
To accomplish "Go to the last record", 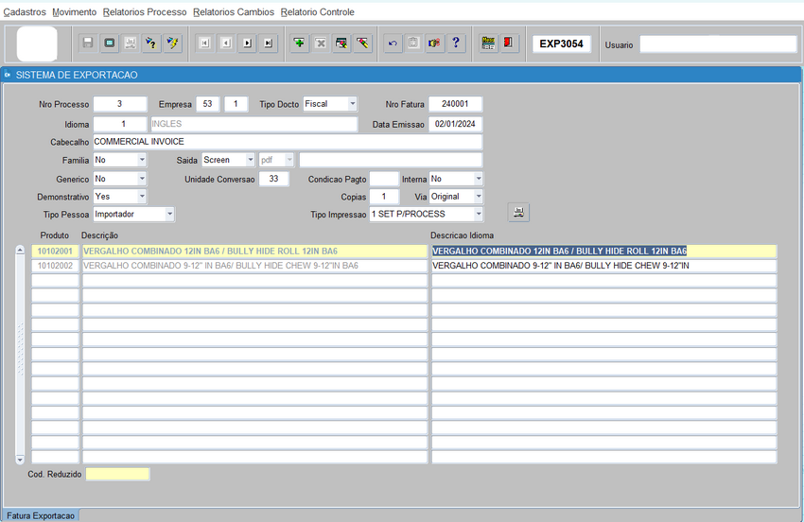I will point(269,43).
